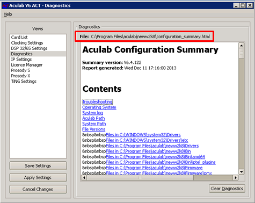The image size is (255, 203).
Task: Follow the Troubleshooting link
Action: pyautogui.click(x=98, y=102)
